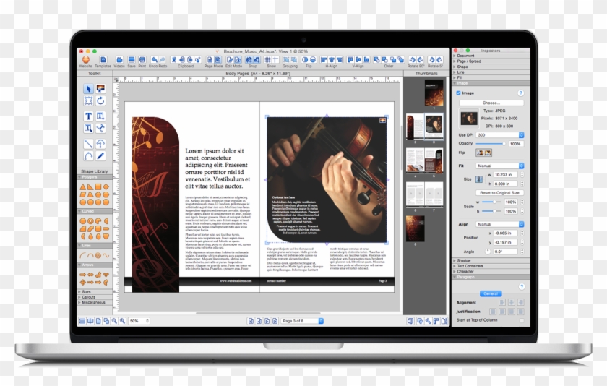Click the Redo arrow icon

point(162,59)
